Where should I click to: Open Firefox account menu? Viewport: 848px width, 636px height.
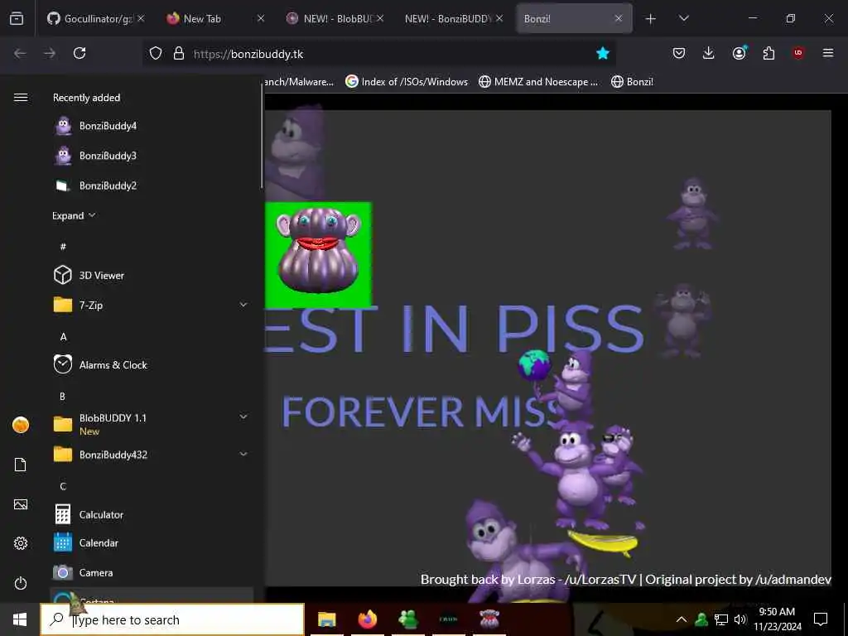pos(740,53)
